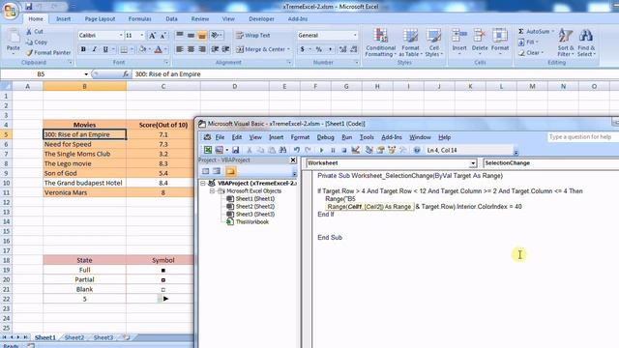This screenshot has height=348, width=619.
Task: Select the Sheet3 worksheet tab
Action: 103,337
